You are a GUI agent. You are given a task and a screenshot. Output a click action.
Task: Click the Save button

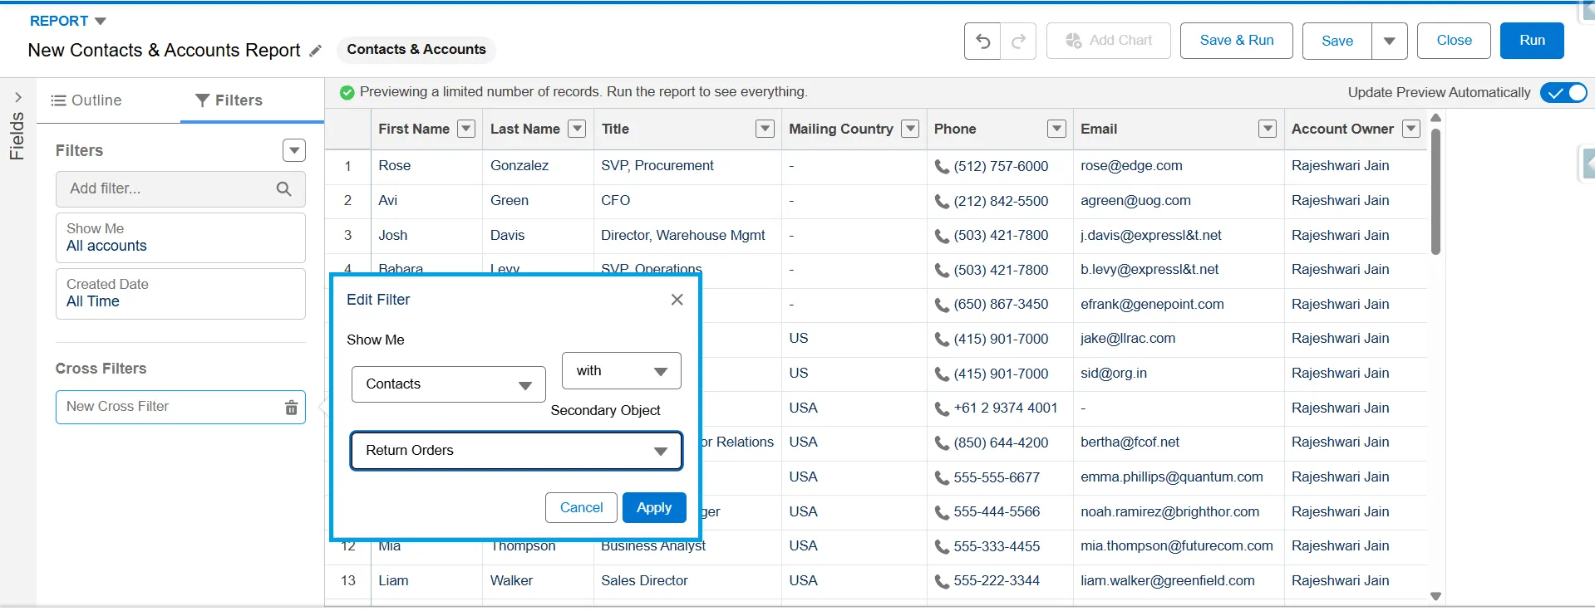(x=1337, y=41)
